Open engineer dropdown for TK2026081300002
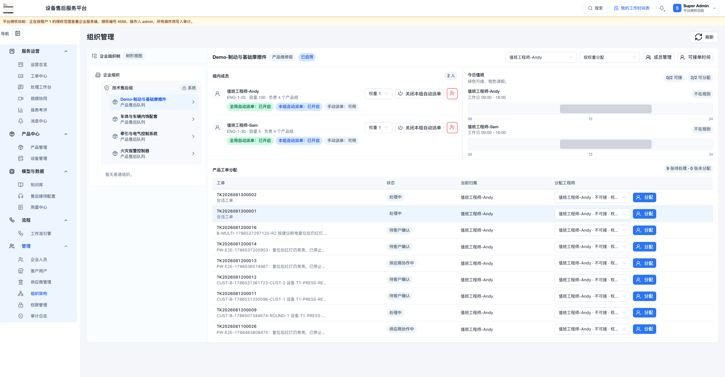The width and height of the screenshot is (725, 377). point(592,197)
